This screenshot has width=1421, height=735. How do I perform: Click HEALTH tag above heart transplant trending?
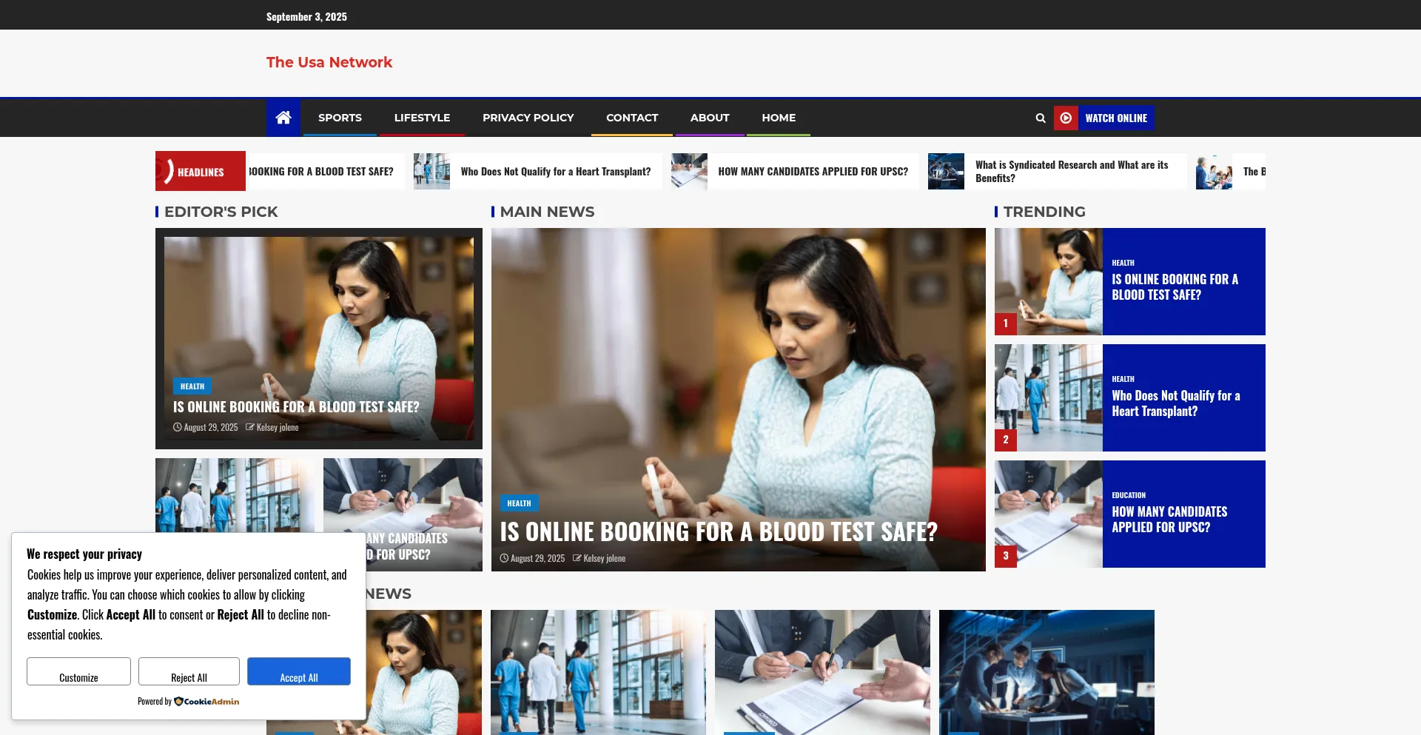click(x=1123, y=379)
